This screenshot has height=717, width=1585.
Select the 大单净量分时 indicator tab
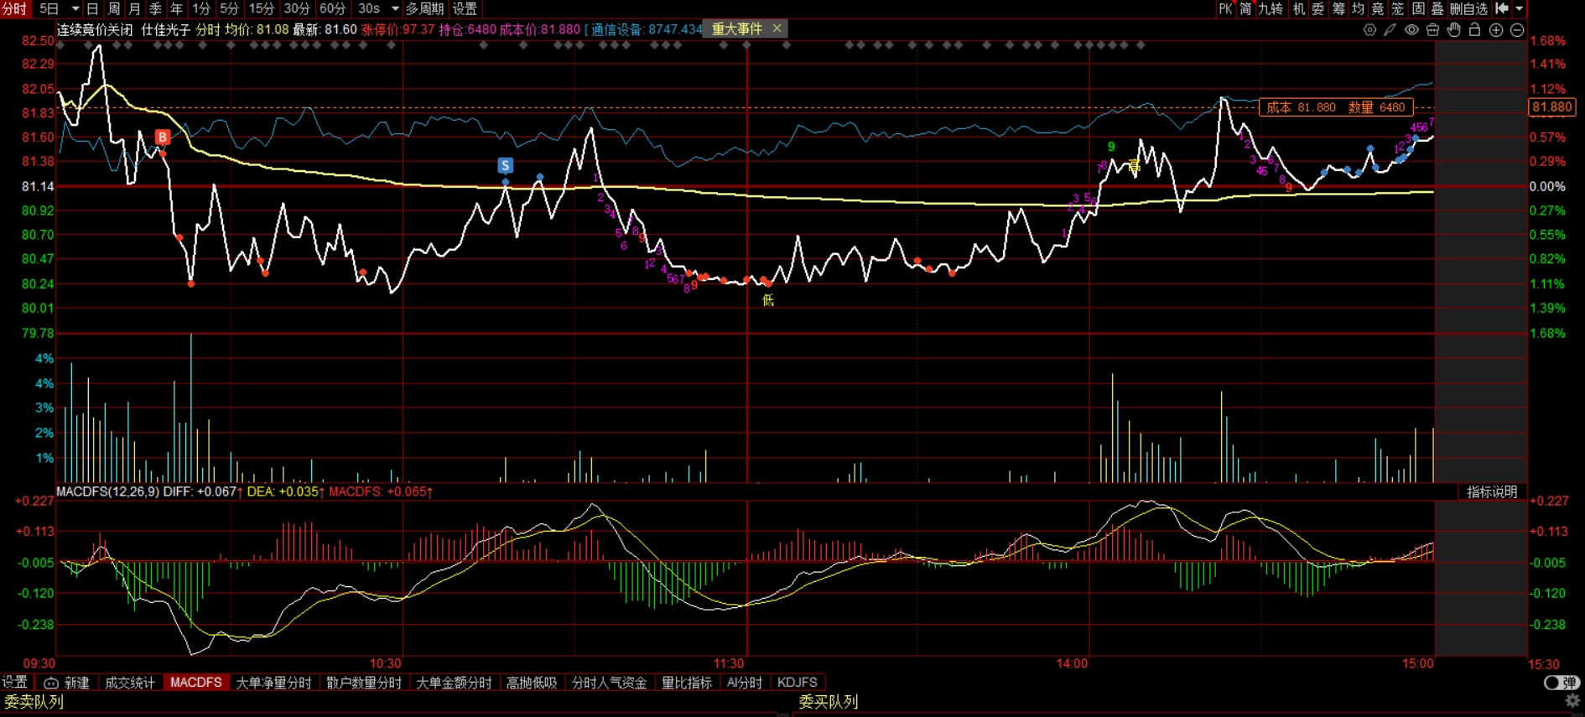[273, 683]
